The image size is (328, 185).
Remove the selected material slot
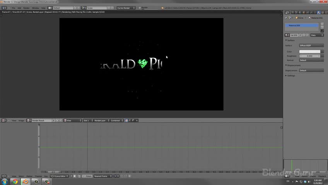click(322, 27)
